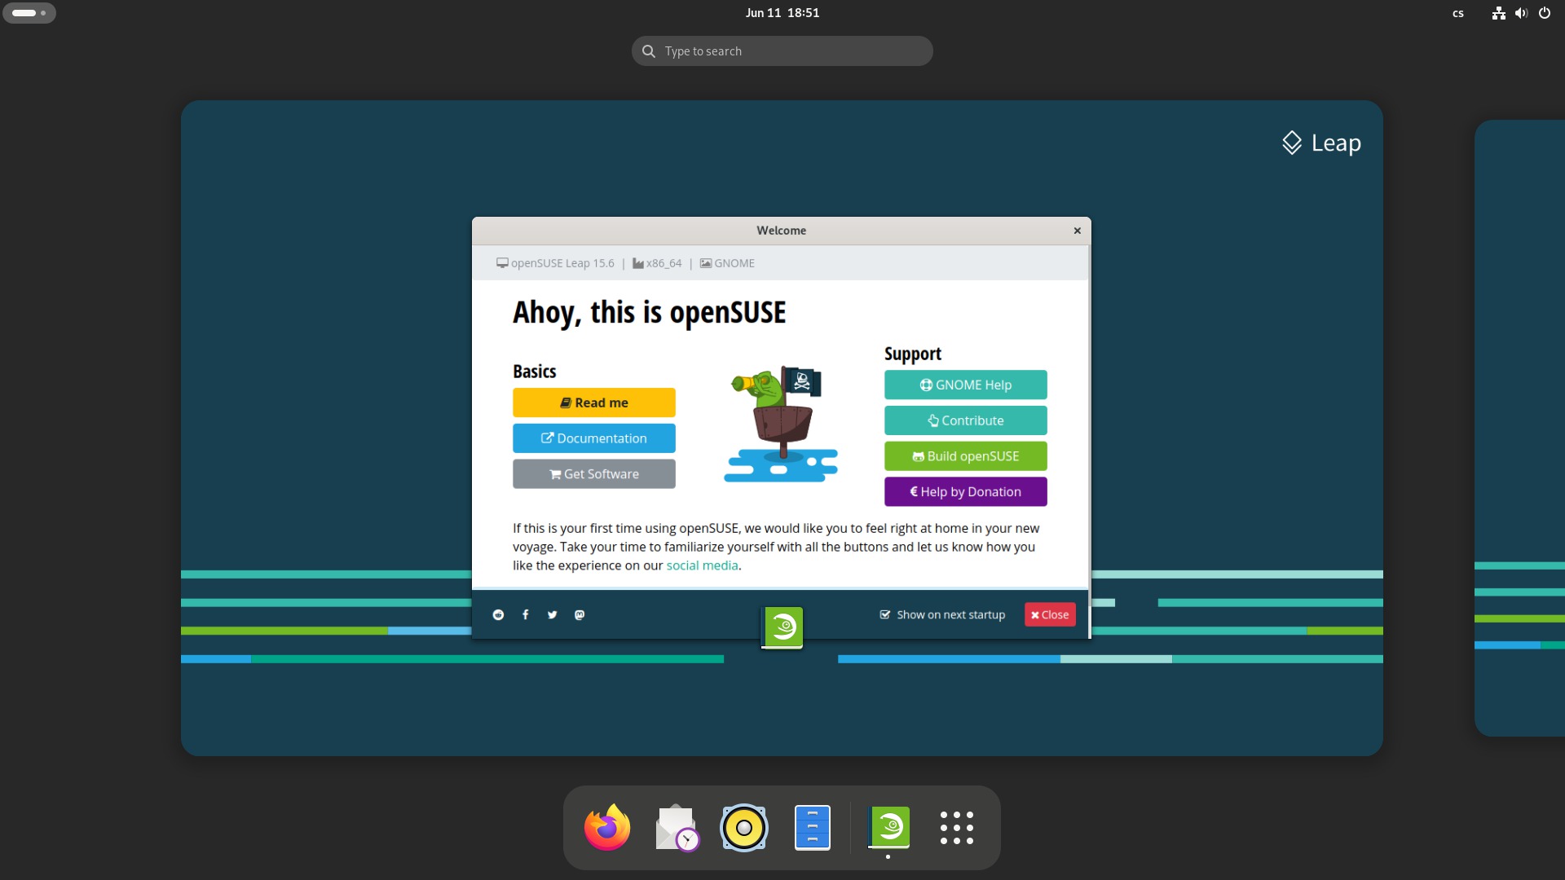Click the x86_64 architecture label

click(657, 263)
